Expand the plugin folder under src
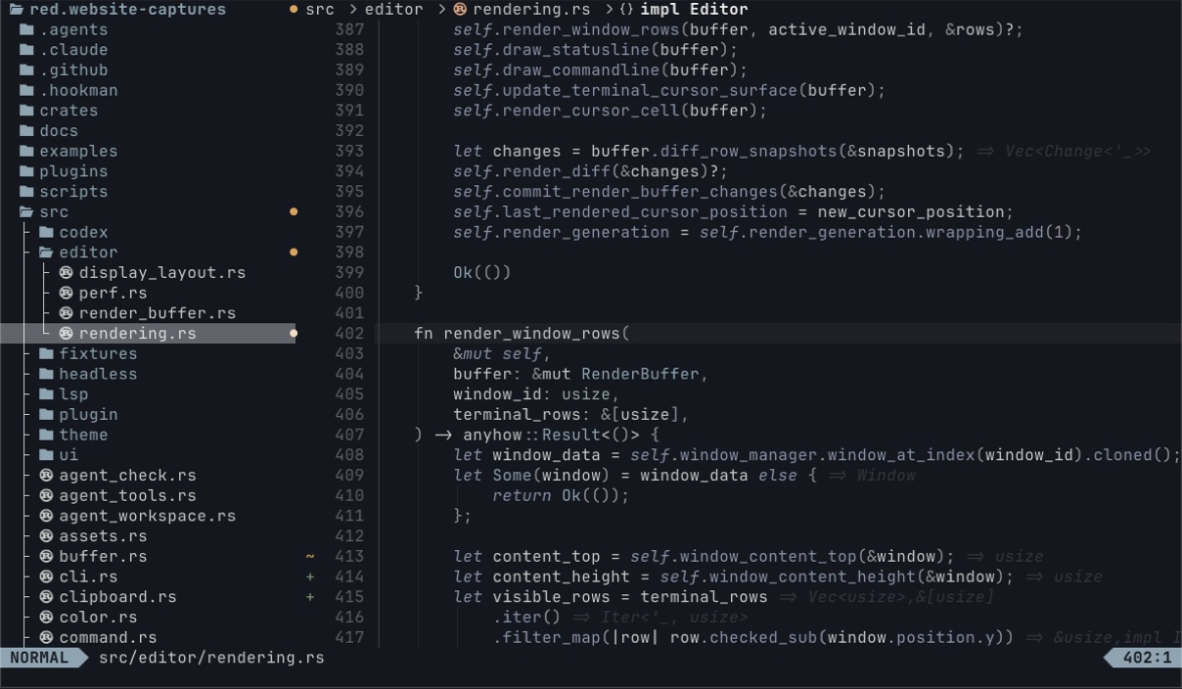The width and height of the screenshot is (1182, 689). pos(46,414)
